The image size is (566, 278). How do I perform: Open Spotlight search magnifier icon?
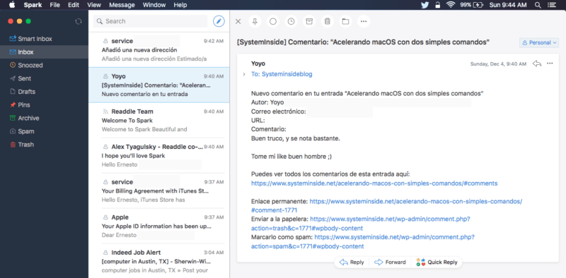538,5
